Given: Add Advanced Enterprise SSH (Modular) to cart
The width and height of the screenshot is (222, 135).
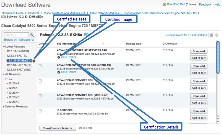Looking at the screenshot, I should pos(199,73).
